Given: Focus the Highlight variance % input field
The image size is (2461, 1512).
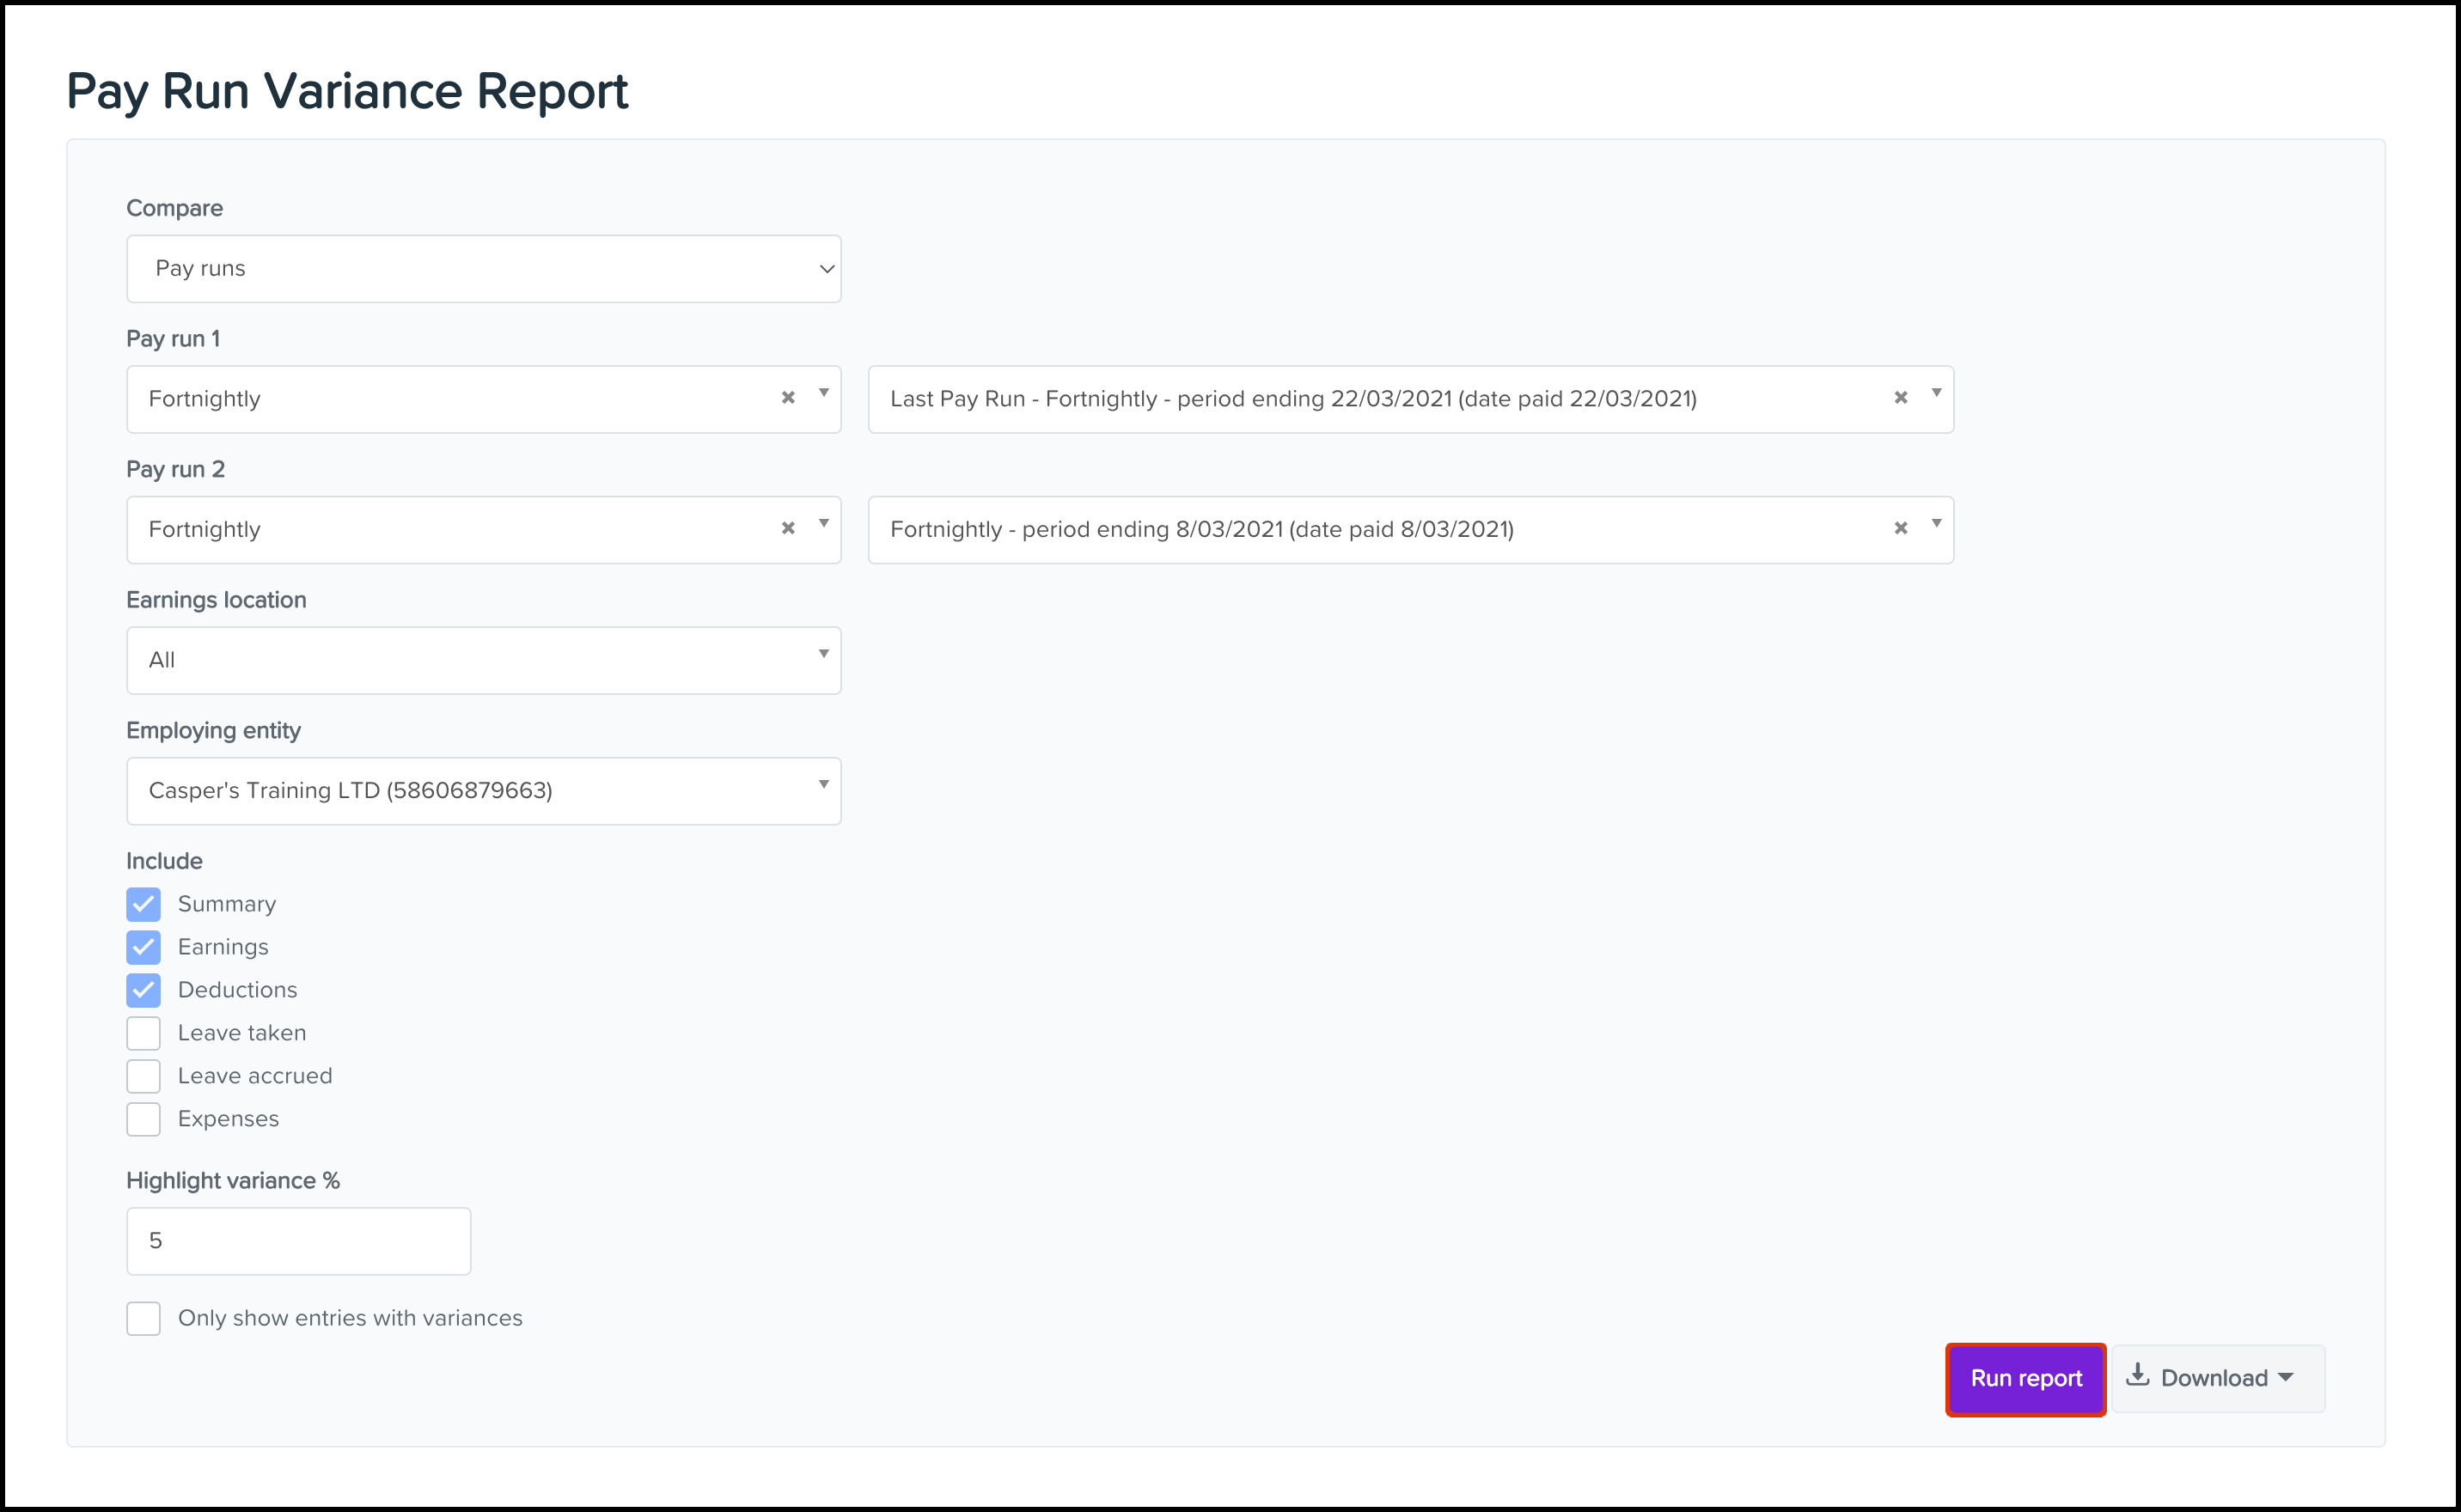Looking at the screenshot, I should [298, 1241].
